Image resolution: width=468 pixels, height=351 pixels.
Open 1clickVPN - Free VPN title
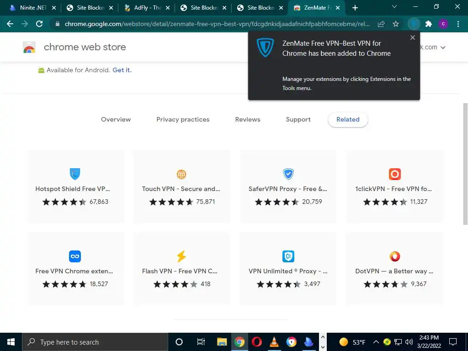click(x=394, y=189)
